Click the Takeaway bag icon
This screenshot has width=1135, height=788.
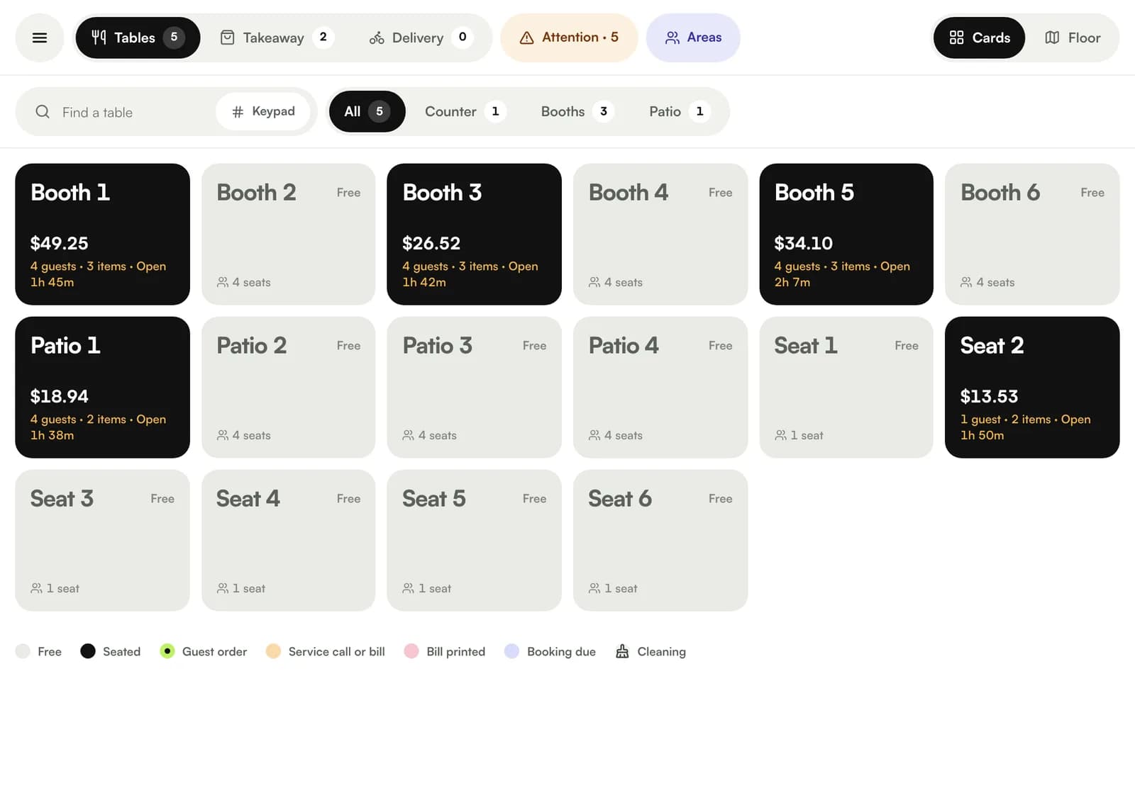click(x=227, y=38)
